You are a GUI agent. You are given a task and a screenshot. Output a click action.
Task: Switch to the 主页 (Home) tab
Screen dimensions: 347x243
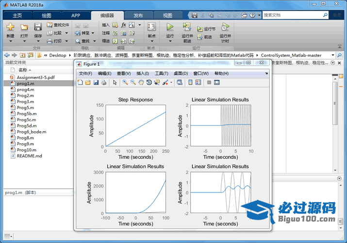[x=17, y=16]
